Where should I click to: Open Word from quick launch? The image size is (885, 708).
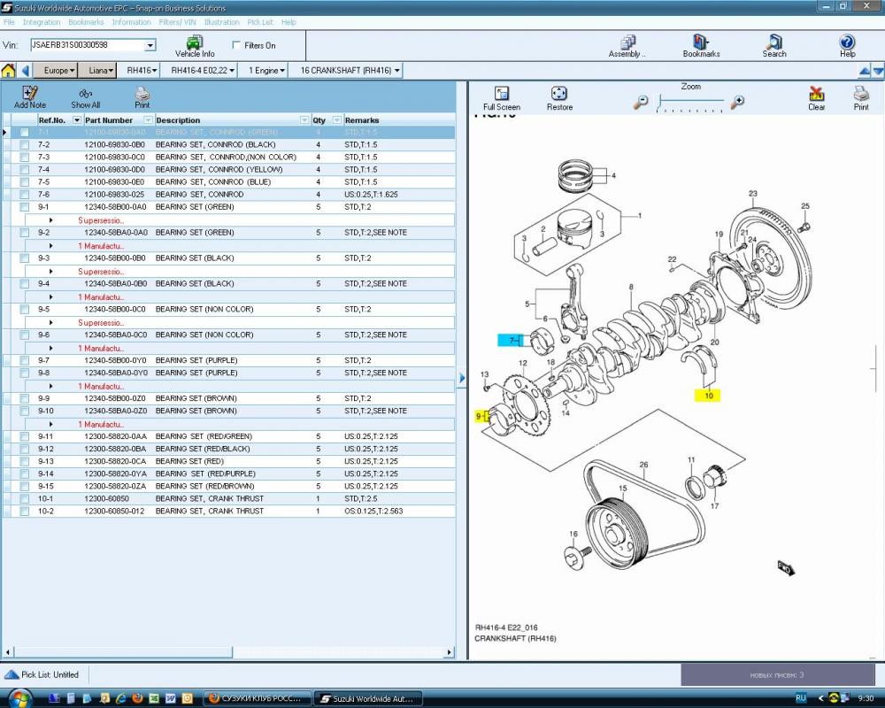171,698
